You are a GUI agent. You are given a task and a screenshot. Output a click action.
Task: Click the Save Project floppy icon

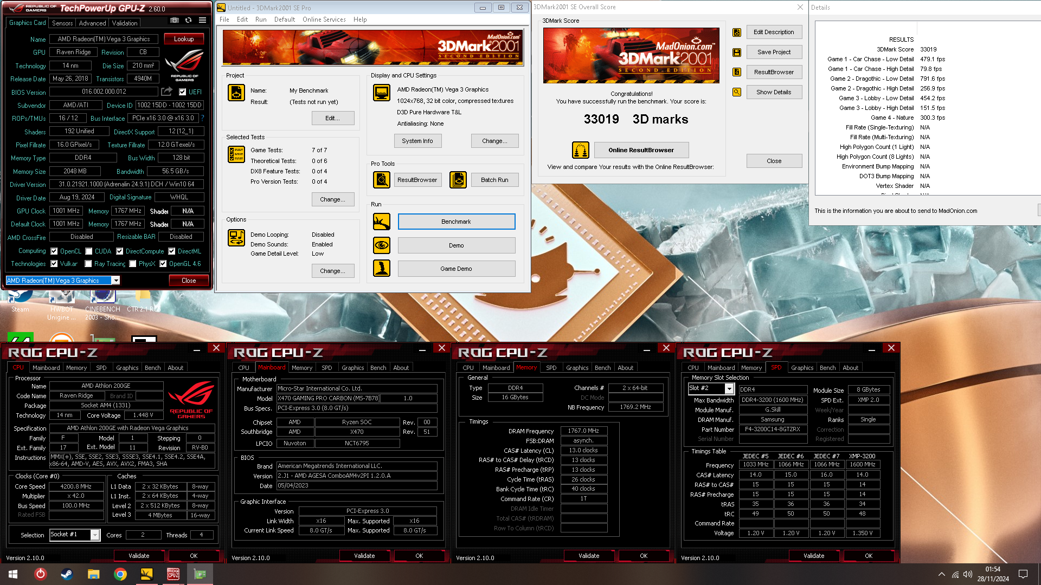click(x=737, y=53)
